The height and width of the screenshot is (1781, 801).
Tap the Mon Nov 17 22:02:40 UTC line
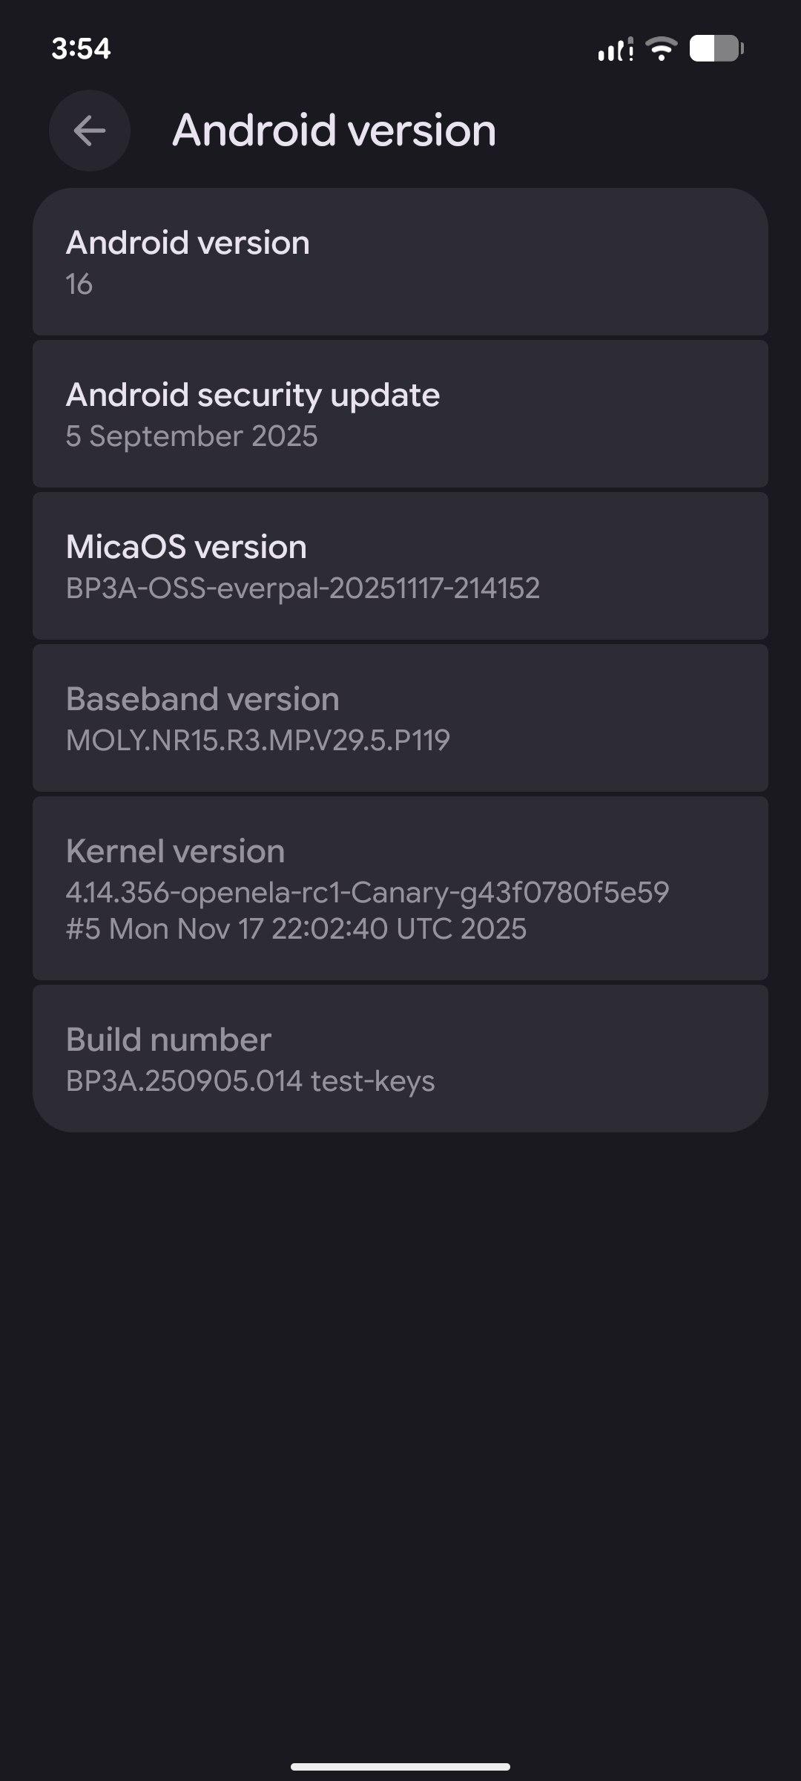pyautogui.click(x=296, y=929)
